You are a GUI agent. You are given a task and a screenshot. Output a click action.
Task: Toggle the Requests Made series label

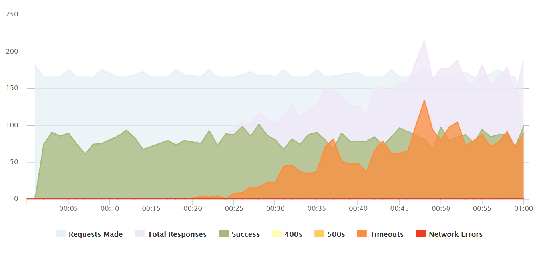[95, 234]
